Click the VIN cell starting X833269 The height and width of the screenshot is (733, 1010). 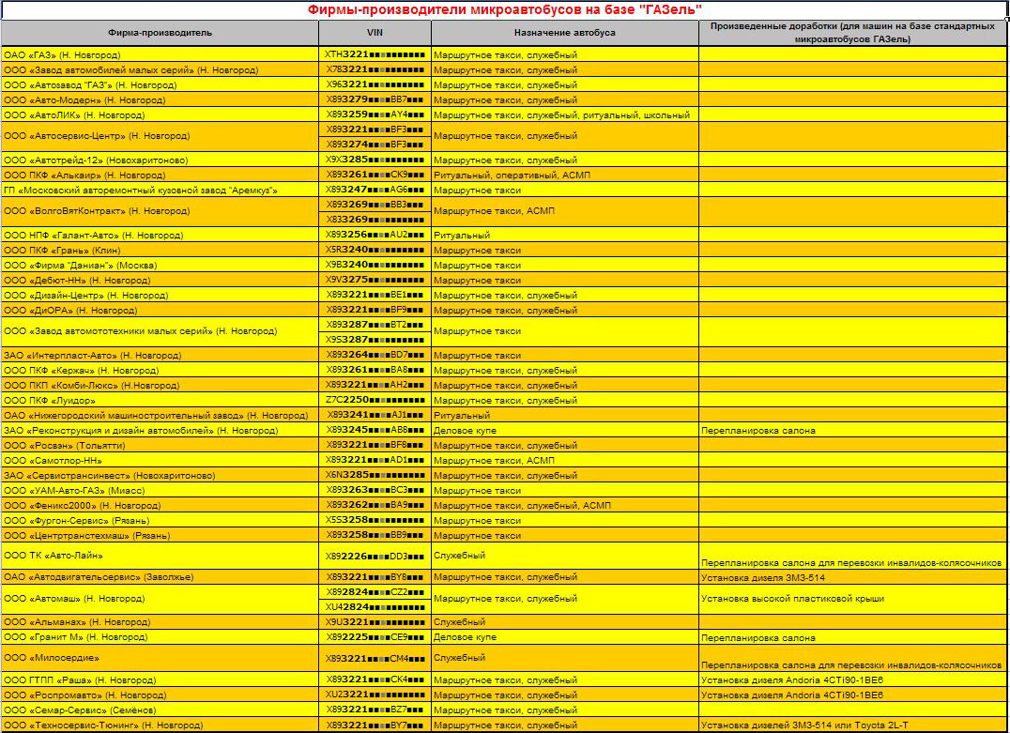375,219
